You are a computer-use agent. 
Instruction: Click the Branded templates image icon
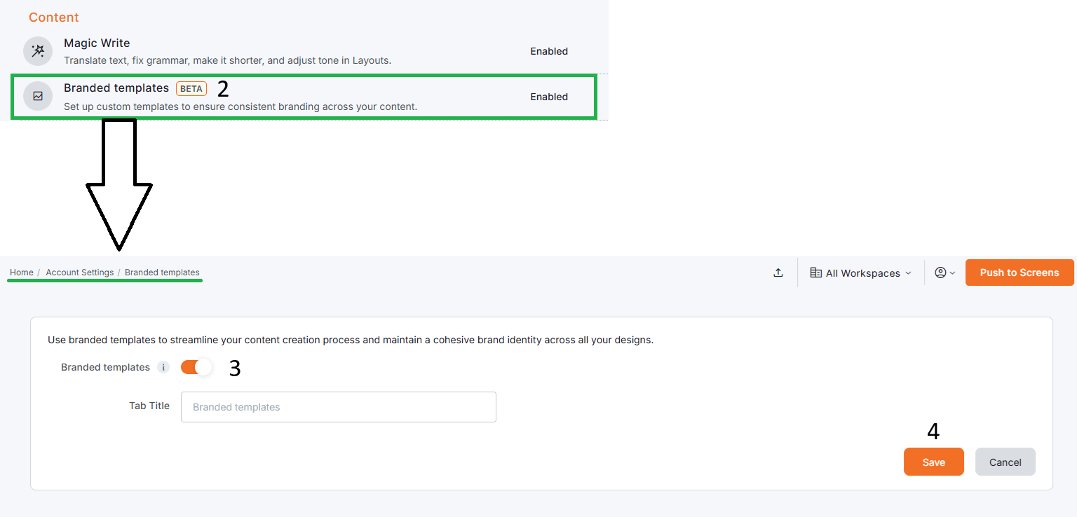coord(38,97)
